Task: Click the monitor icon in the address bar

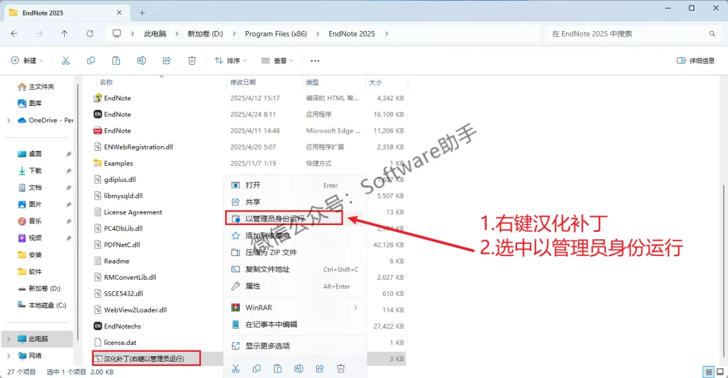Action: click(117, 34)
